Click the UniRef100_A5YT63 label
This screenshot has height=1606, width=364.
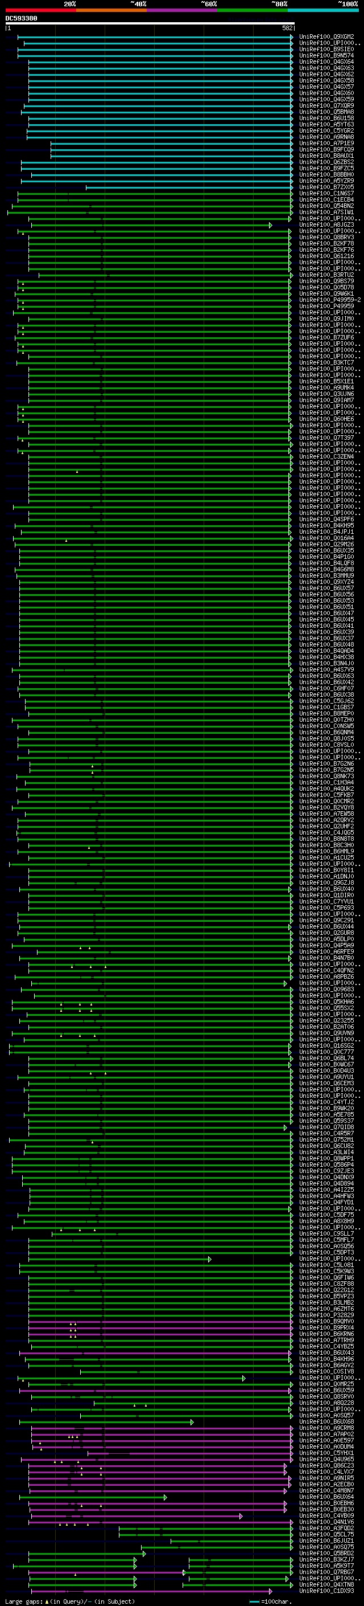tap(326, 125)
